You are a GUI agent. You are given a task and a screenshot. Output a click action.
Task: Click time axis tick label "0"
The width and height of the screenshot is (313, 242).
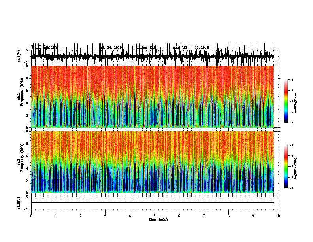31,216
